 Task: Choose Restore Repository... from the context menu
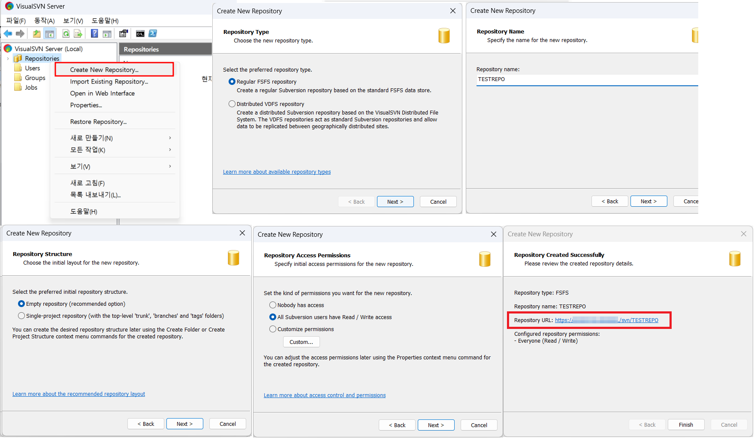(114, 122)
